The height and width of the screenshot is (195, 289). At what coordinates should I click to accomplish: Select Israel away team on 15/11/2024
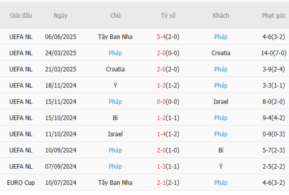click(x=221, y=102)
